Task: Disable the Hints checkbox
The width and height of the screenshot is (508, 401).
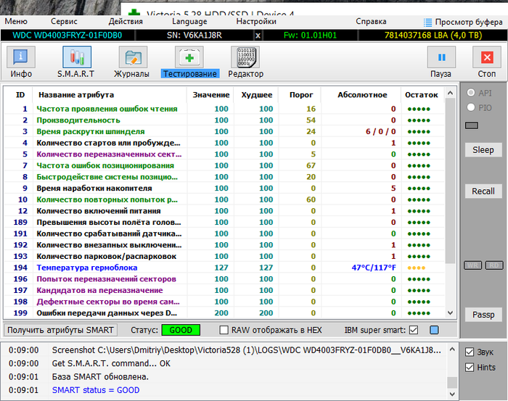Action: coord(469,368)
